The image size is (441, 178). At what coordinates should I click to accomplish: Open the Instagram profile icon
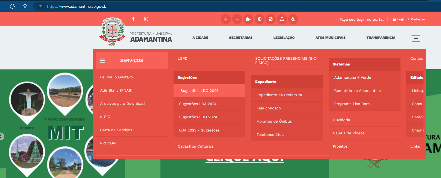[x=146, y=19]
